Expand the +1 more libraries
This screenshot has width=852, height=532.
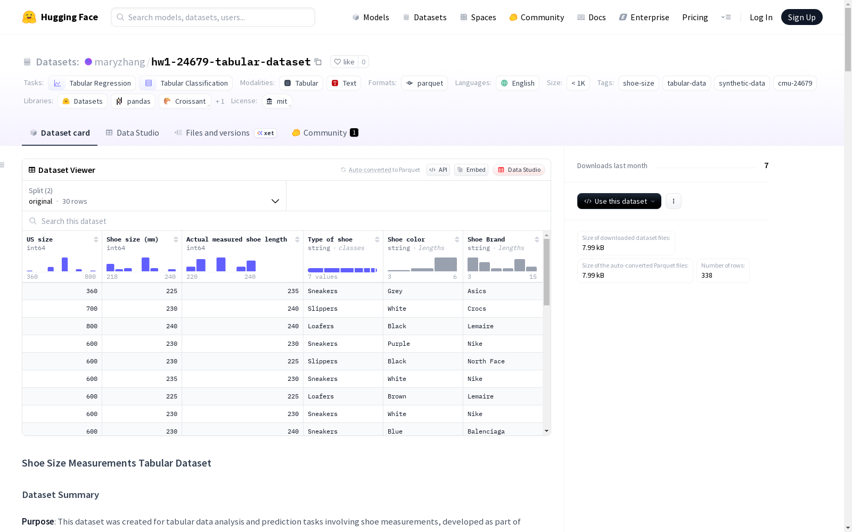pos(220,101)
